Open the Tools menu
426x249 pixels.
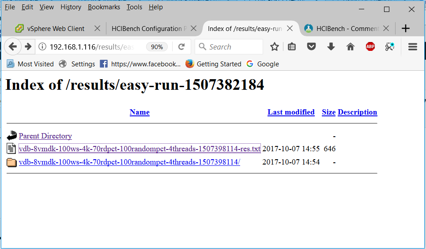click(x=134, y=7)
